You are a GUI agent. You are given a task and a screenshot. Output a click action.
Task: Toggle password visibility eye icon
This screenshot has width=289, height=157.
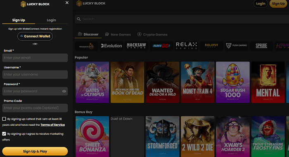point(64,91)
